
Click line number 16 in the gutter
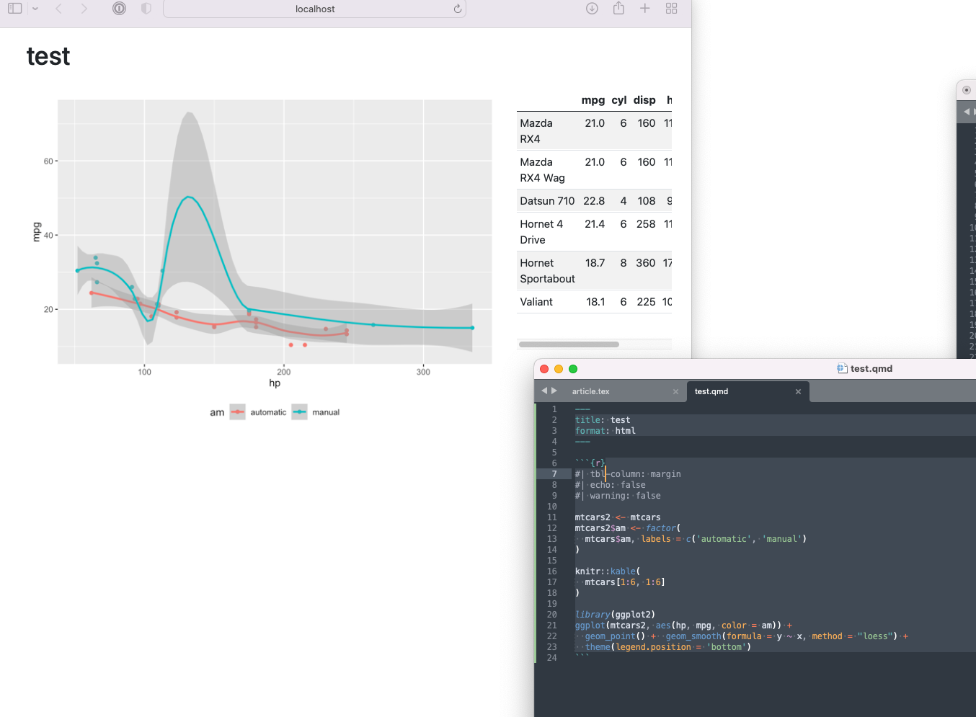[552, 571]
